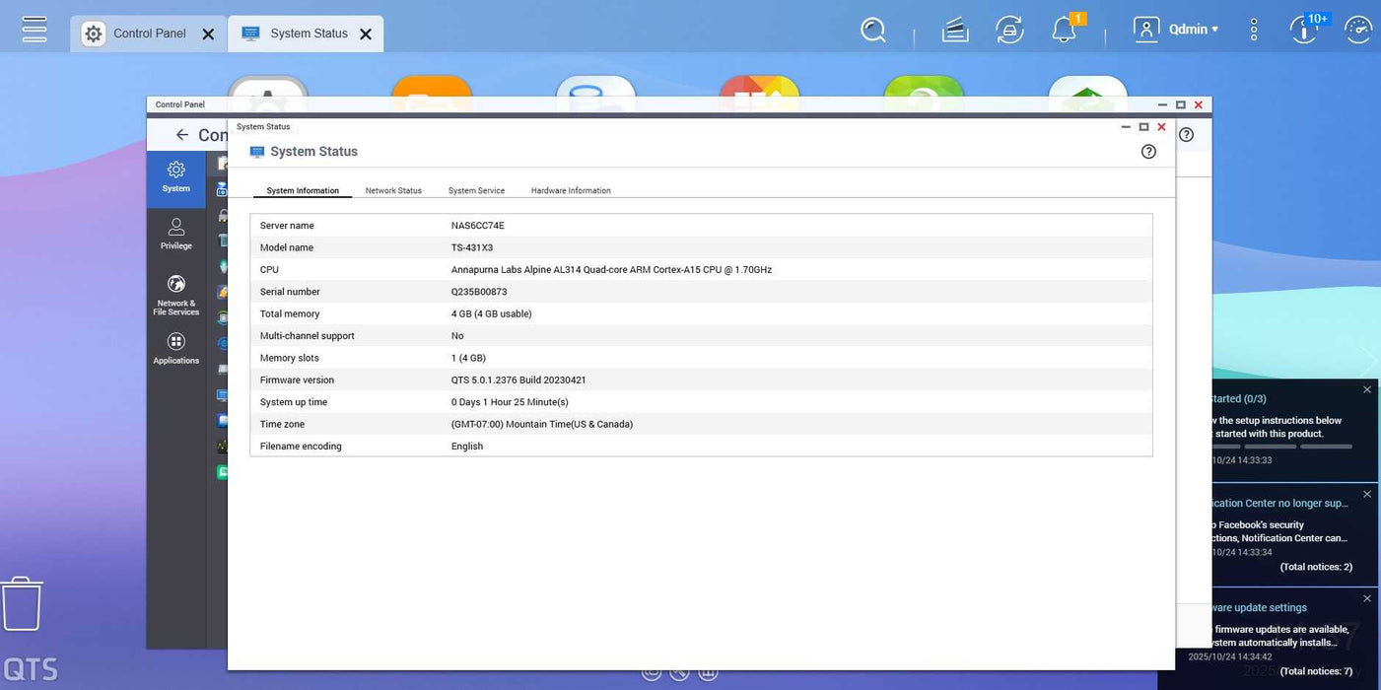Screen dimensions: 1381x690
Task: Open the Applications category in the sidebar
Action: (x=176, y=348)
